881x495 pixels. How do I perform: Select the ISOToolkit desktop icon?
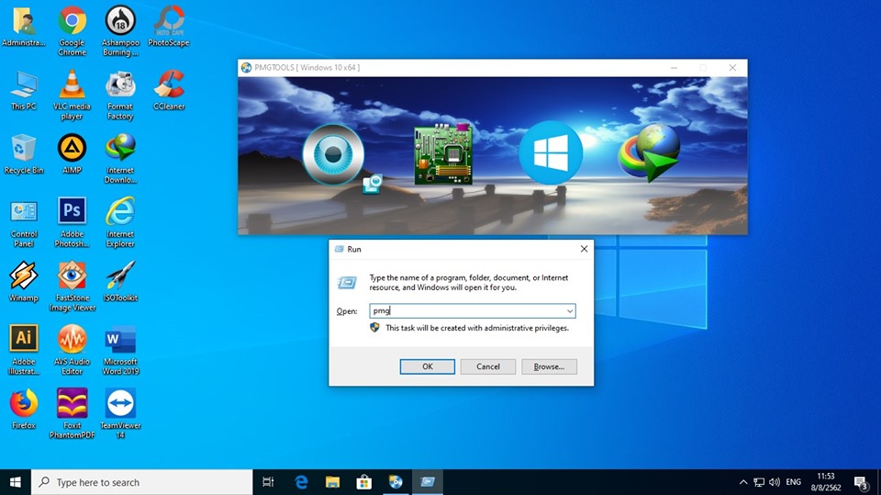[120, 282]
